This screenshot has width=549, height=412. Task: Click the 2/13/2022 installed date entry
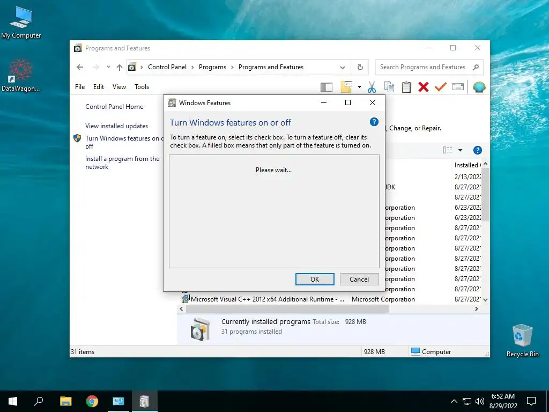468,176
